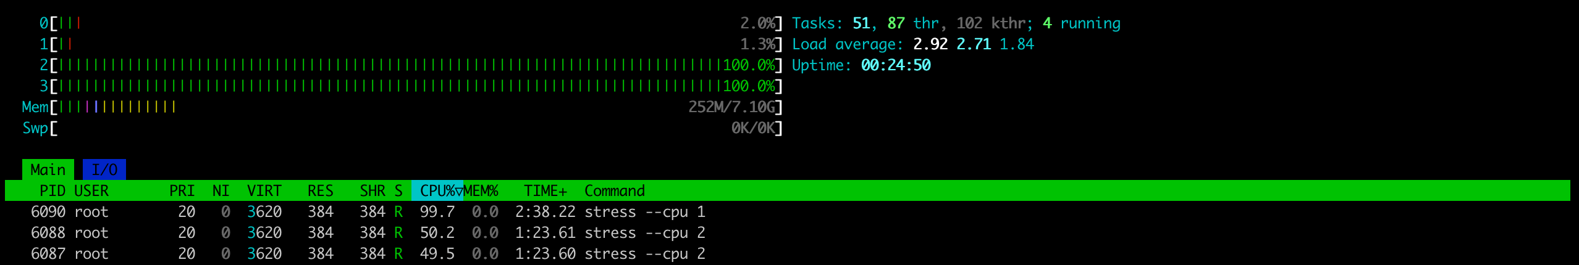Sort processes by MEM% column
The image size is (1579, 265).
[x=481, y=191]
